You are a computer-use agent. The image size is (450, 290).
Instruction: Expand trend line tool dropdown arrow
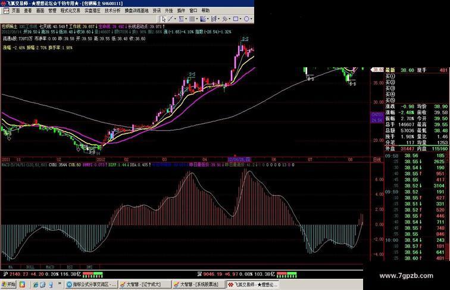(x=176, y=18)
